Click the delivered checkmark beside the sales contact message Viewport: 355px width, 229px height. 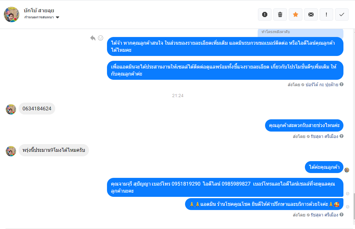click(x=348, y=194)
